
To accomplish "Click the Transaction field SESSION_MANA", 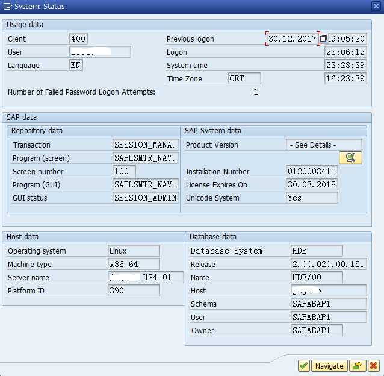I will [x=146, y=145].
